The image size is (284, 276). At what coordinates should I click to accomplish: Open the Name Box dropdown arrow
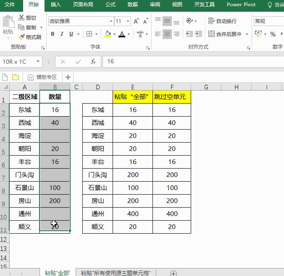pos(38,61)
